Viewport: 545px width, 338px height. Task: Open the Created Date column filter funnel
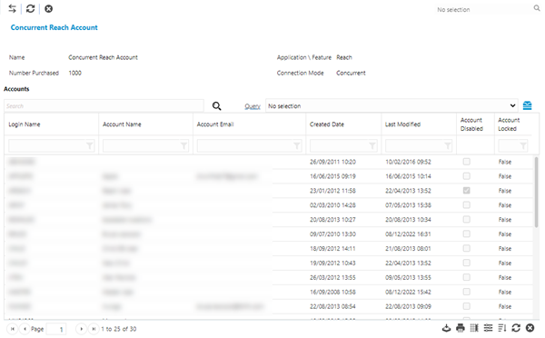point(372,145)
